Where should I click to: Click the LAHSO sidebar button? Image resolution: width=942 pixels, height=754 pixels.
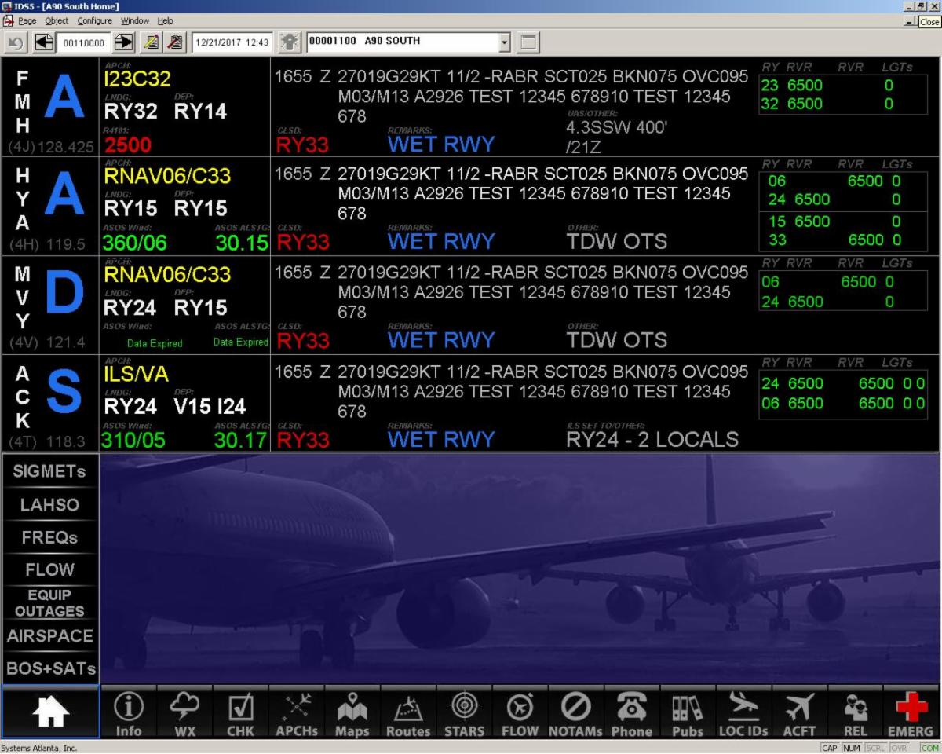click(x=49, y=504)
